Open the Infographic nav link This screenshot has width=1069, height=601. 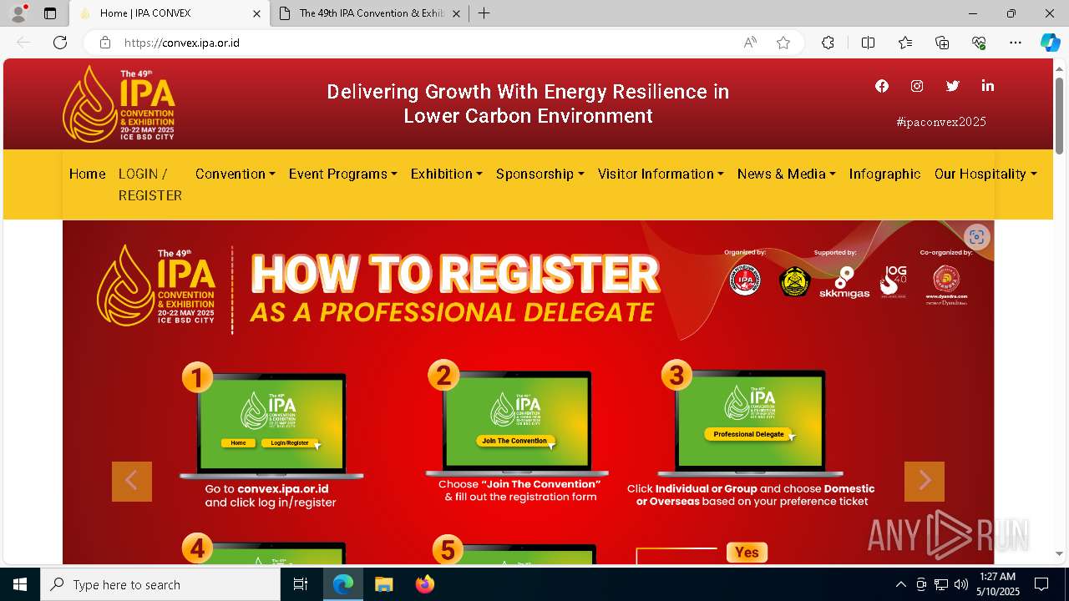pyautogui.click(x=885, y=174)
